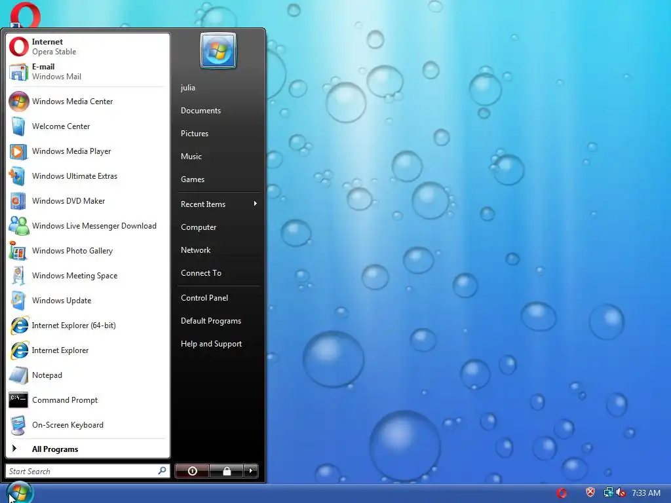Open Help and Support
Viewport: 671px width, 503px height.
211,344
